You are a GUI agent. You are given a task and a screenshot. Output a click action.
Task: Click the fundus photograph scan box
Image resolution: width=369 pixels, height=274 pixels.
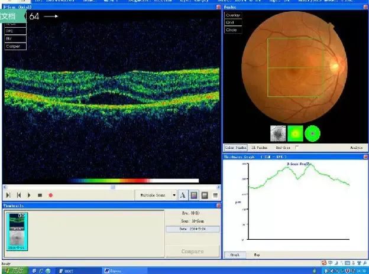click(296, 68)
